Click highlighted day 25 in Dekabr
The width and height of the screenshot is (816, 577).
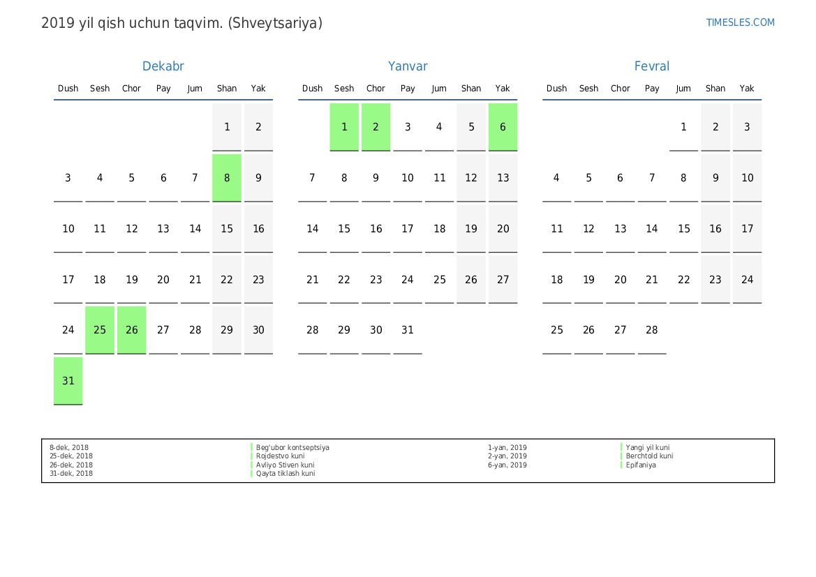point(100,330)
